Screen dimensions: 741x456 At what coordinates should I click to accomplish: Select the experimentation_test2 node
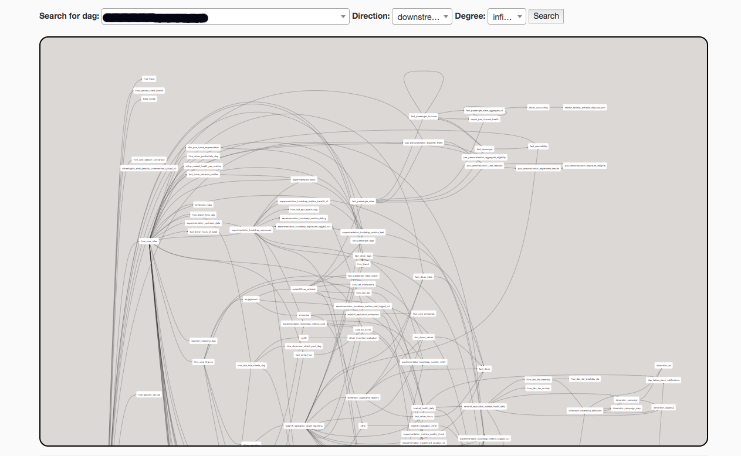pos(304,179)
